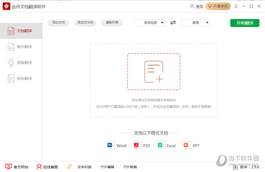Click the 添加文件 button

click(x=58, y=22)
